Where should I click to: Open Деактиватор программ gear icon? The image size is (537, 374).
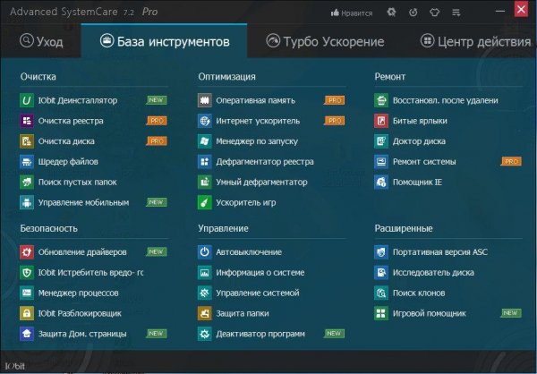coord(205,334)
